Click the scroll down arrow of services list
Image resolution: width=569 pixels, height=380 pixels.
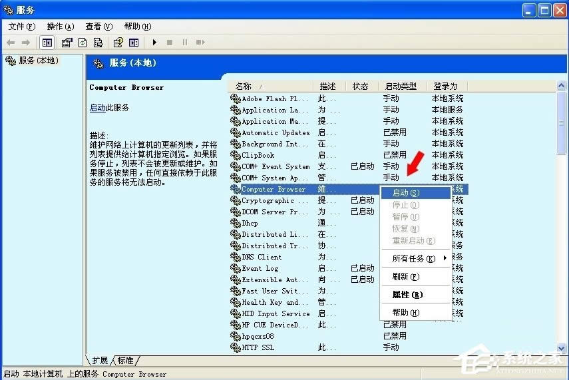pos(562,347)
